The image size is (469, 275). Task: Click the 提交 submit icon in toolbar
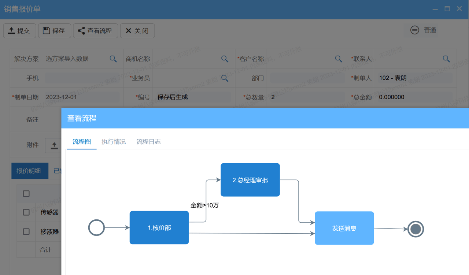[x=12, y=31]
